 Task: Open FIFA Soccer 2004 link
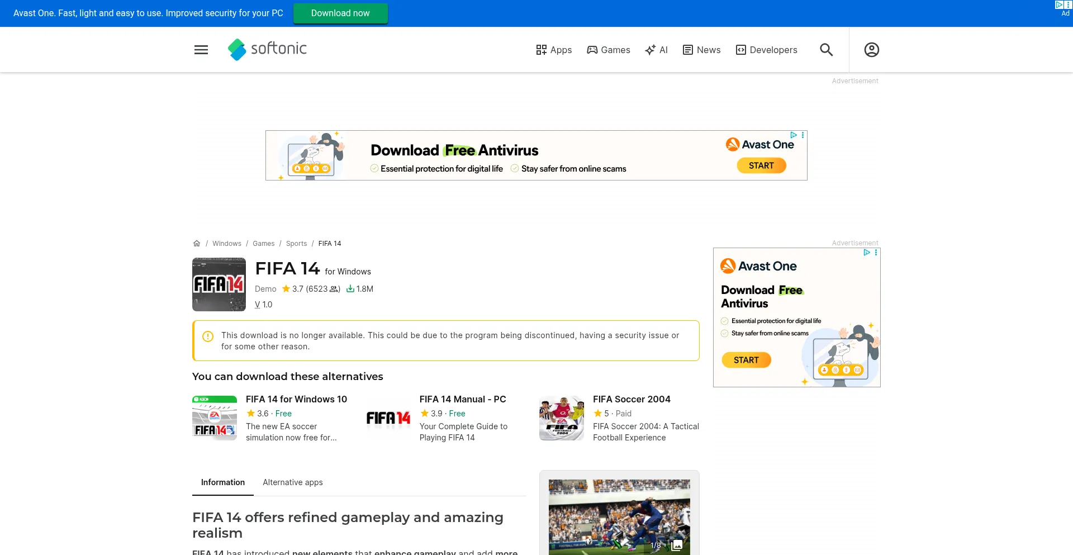tap(632, 399)
